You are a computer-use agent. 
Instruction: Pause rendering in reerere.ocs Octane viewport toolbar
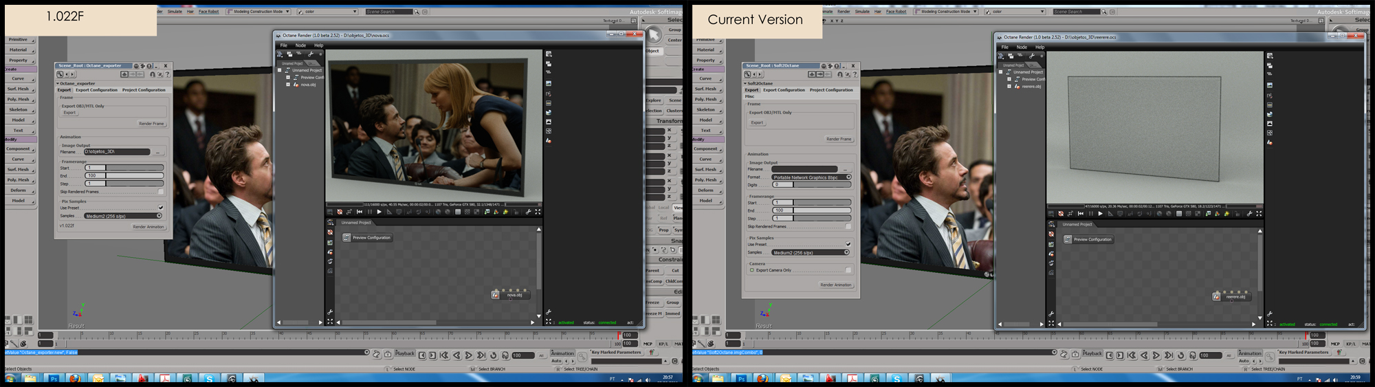[x=1090, y=214]
